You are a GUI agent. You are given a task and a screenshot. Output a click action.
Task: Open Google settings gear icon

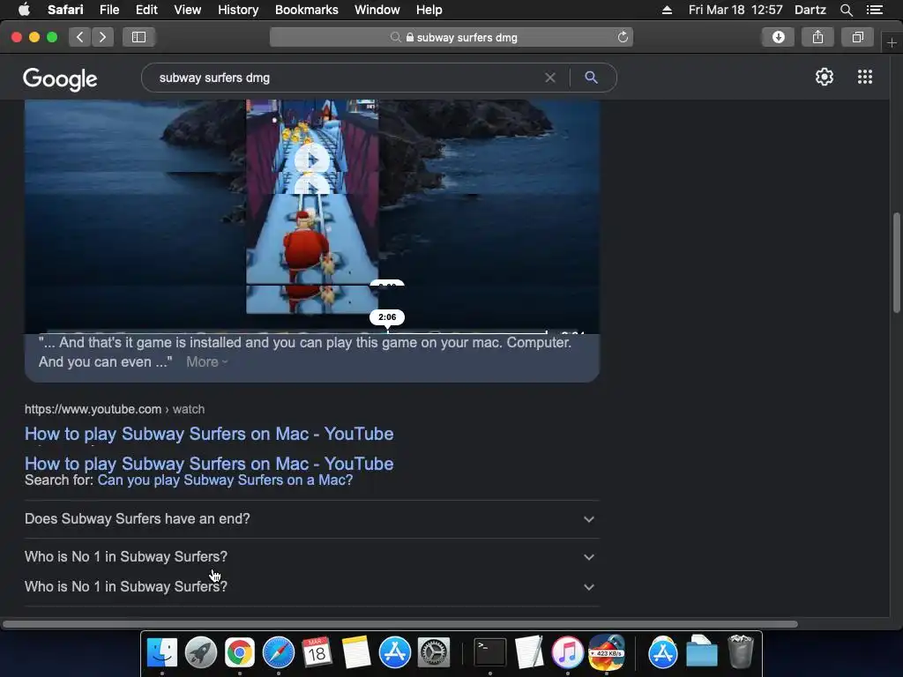(x=825, y=78)
